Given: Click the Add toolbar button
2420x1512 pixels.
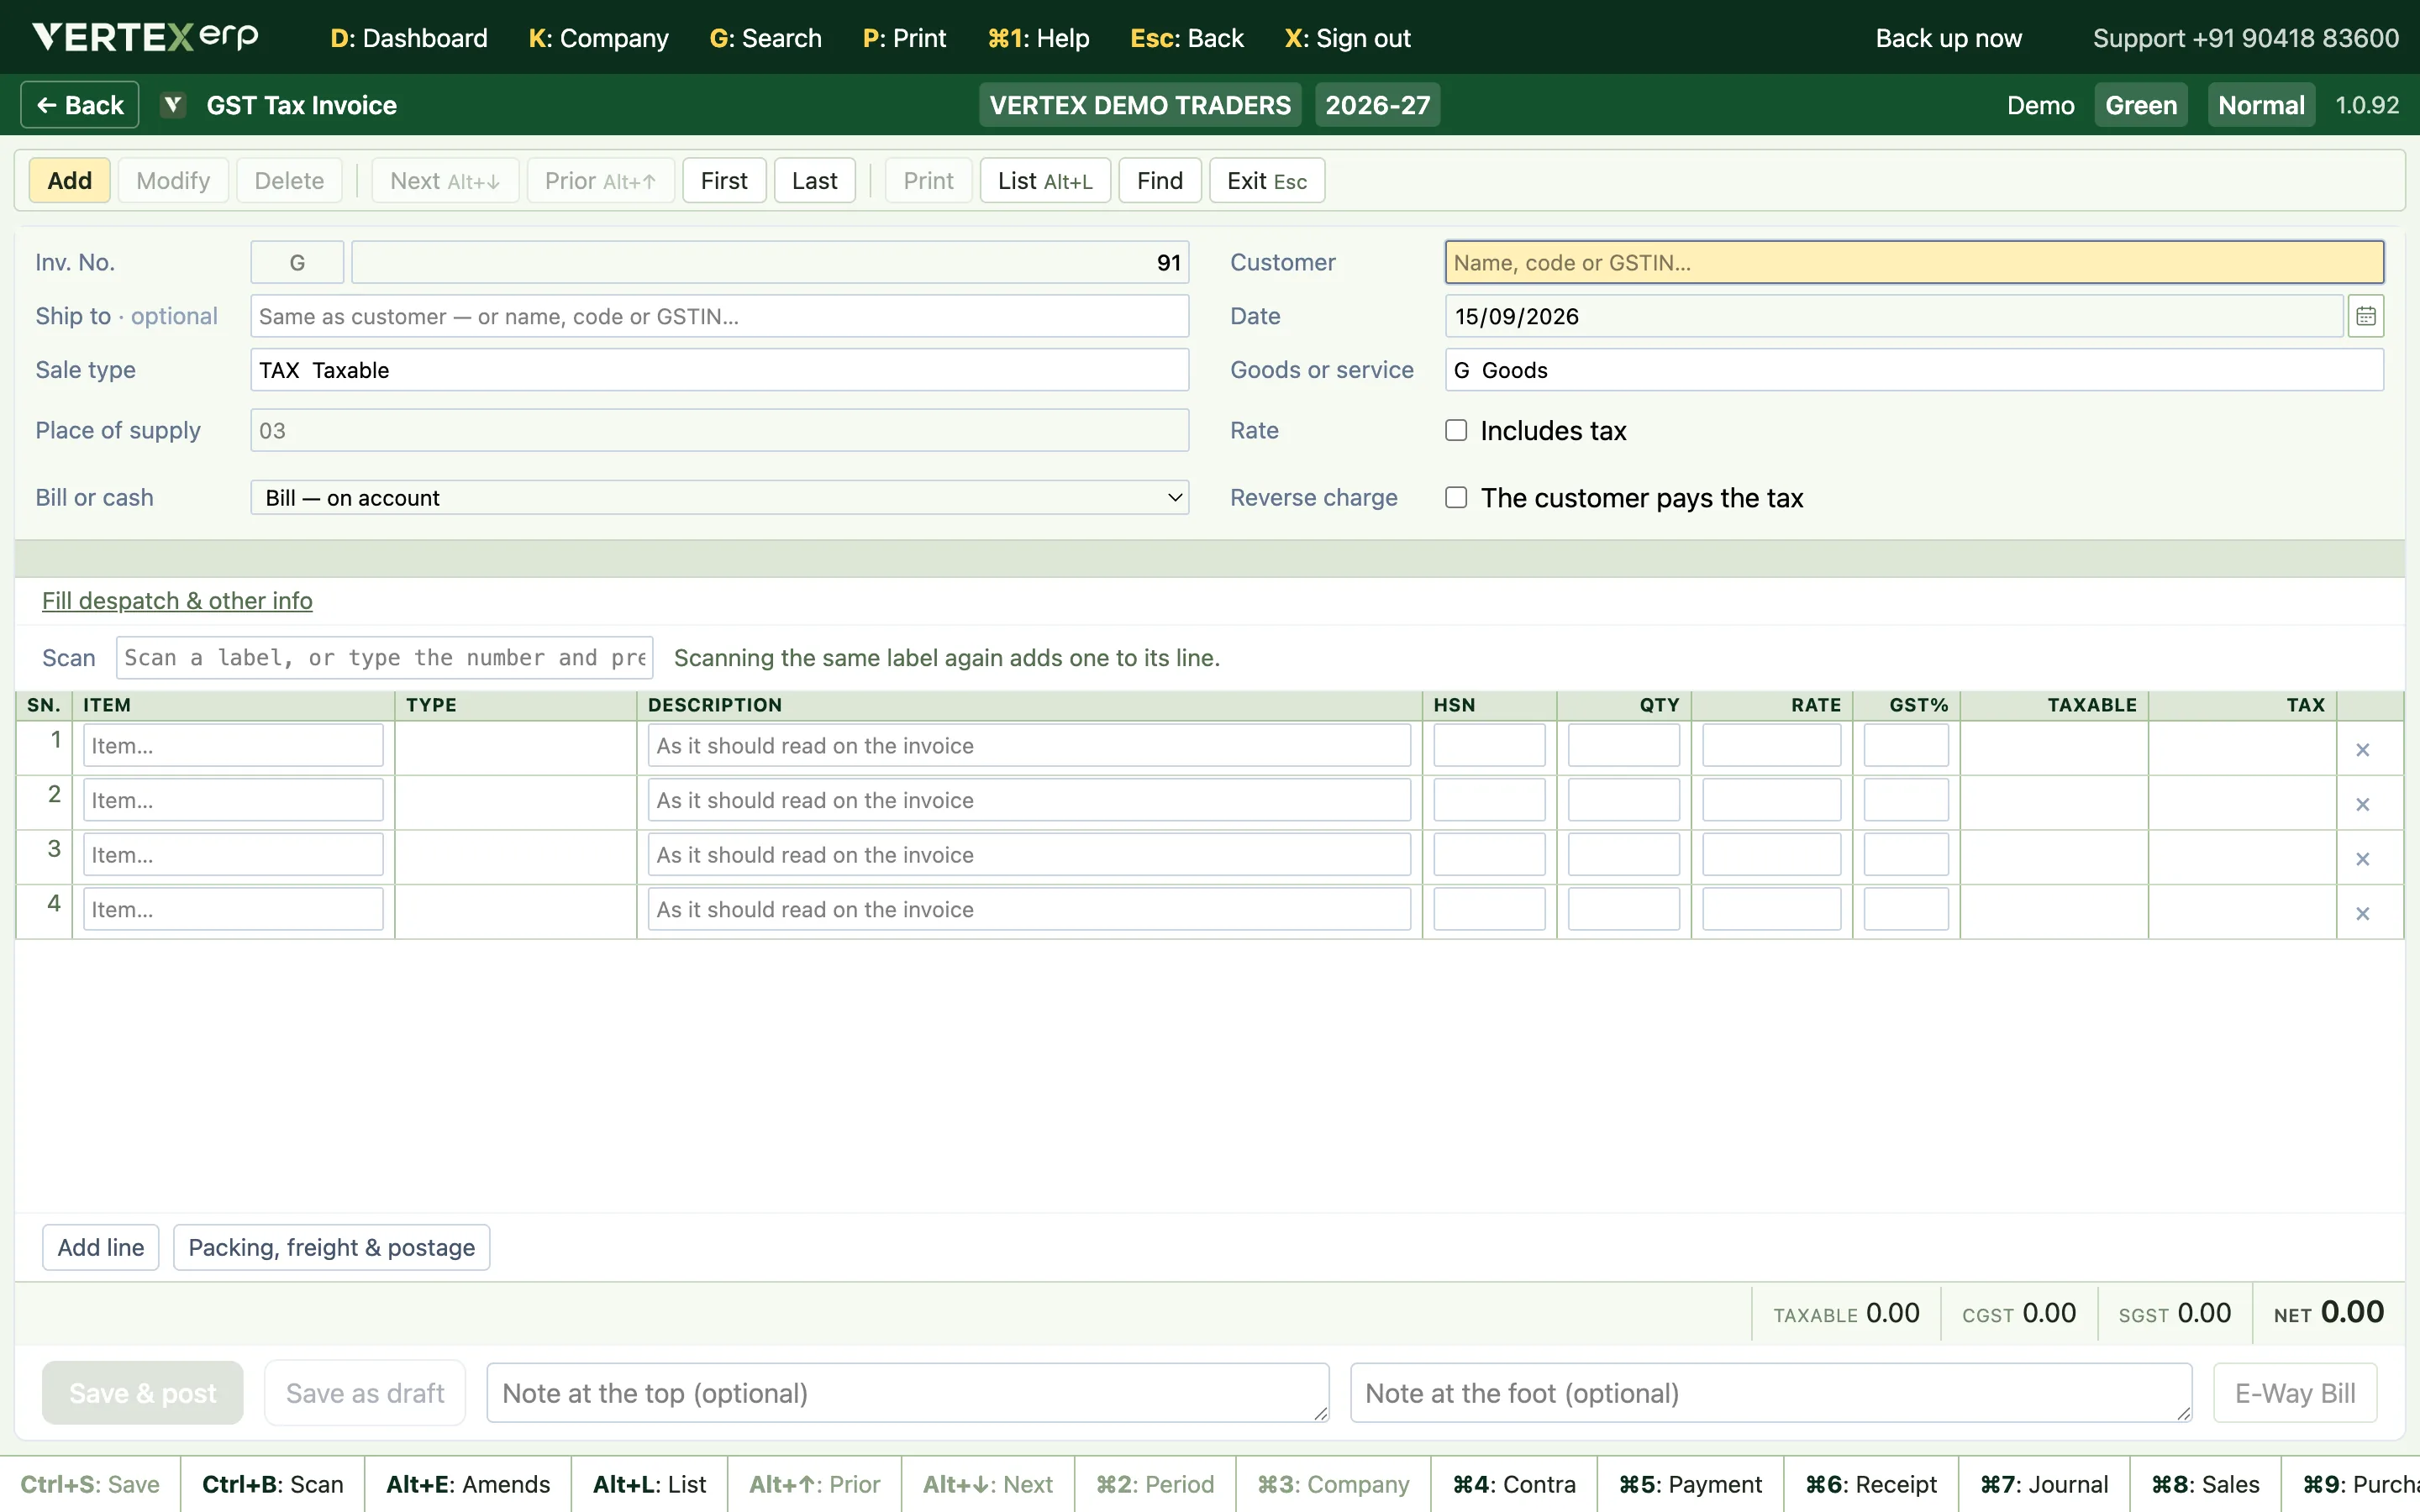Looking at the screenshot, I should (69, 180).
